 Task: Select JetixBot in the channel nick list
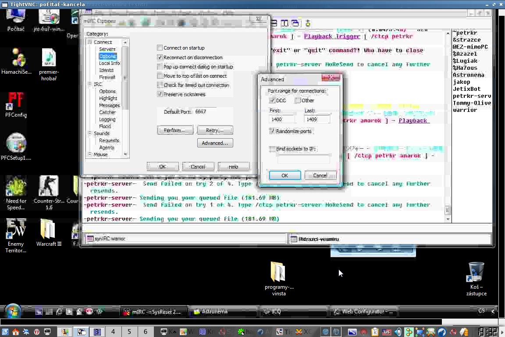coord(467,89)
